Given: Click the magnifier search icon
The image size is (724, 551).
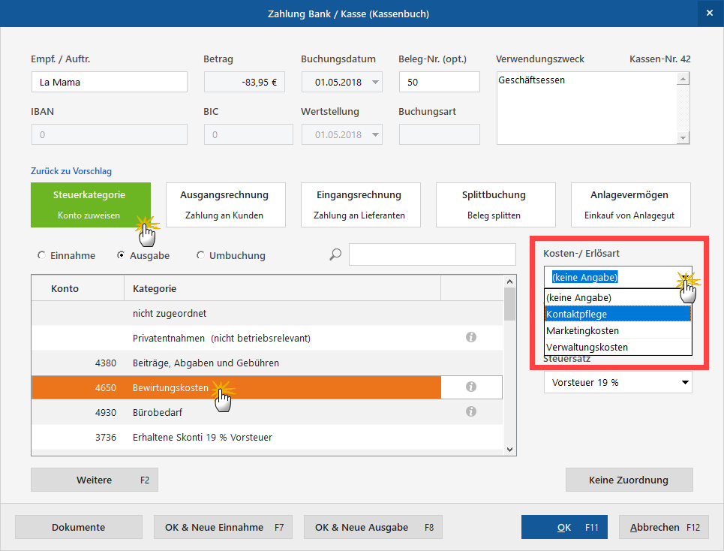Looking at the screenshot, I should (x=335, y=254).
